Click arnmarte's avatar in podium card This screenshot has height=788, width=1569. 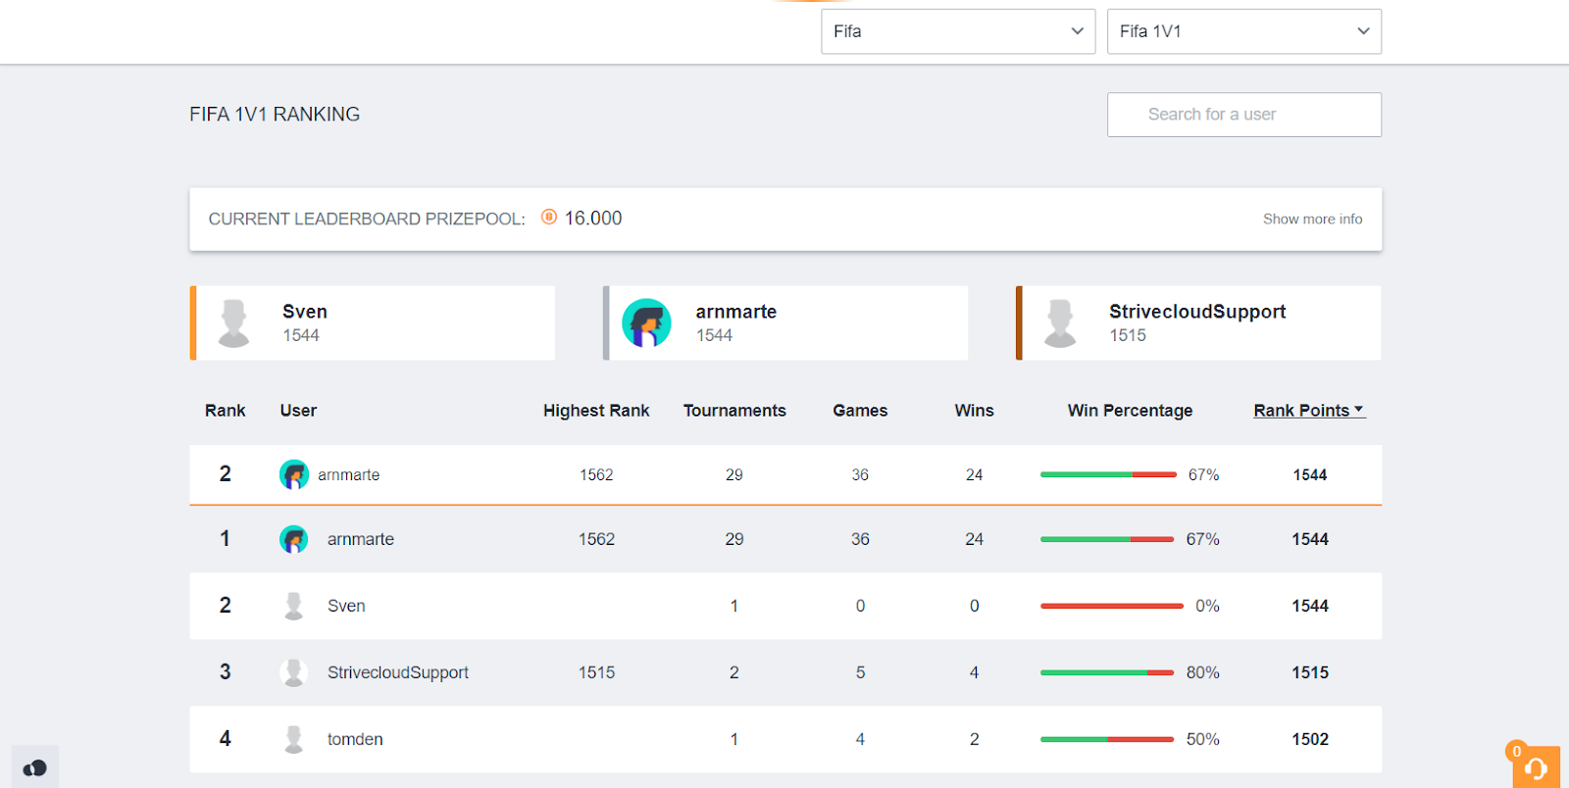[646, 323]
